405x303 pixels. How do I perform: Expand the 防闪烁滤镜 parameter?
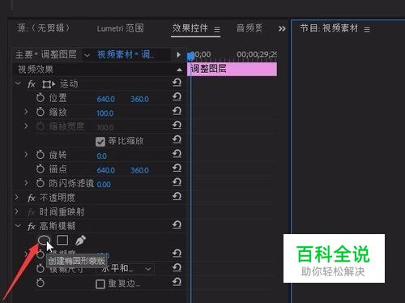coord(26,183)
